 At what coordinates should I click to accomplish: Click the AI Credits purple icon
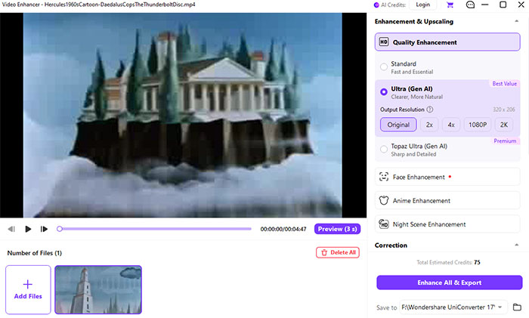(x=376, y=5)
